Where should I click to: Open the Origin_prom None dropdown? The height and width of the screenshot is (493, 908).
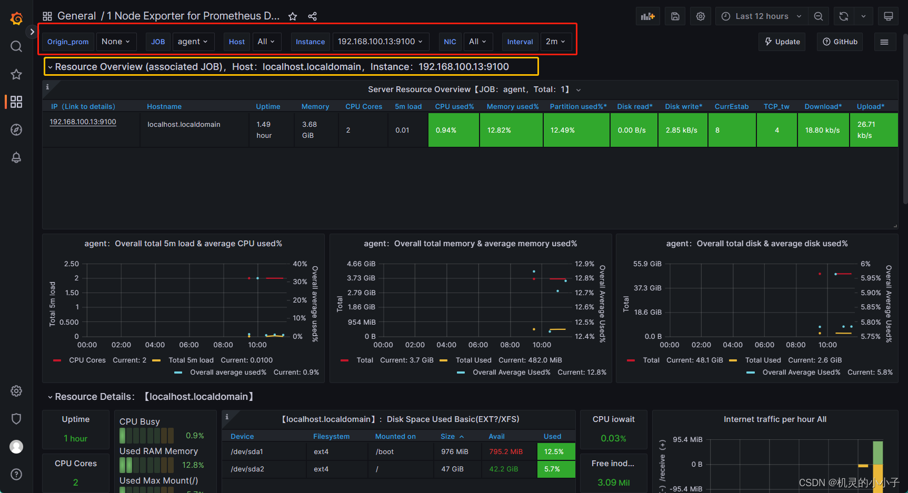point(116,42)
